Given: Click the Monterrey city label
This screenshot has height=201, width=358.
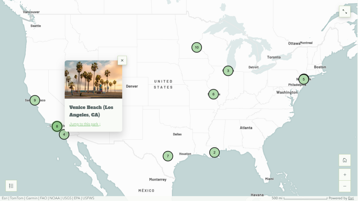Looking at the screenshot, I should (x=158, y=179).
